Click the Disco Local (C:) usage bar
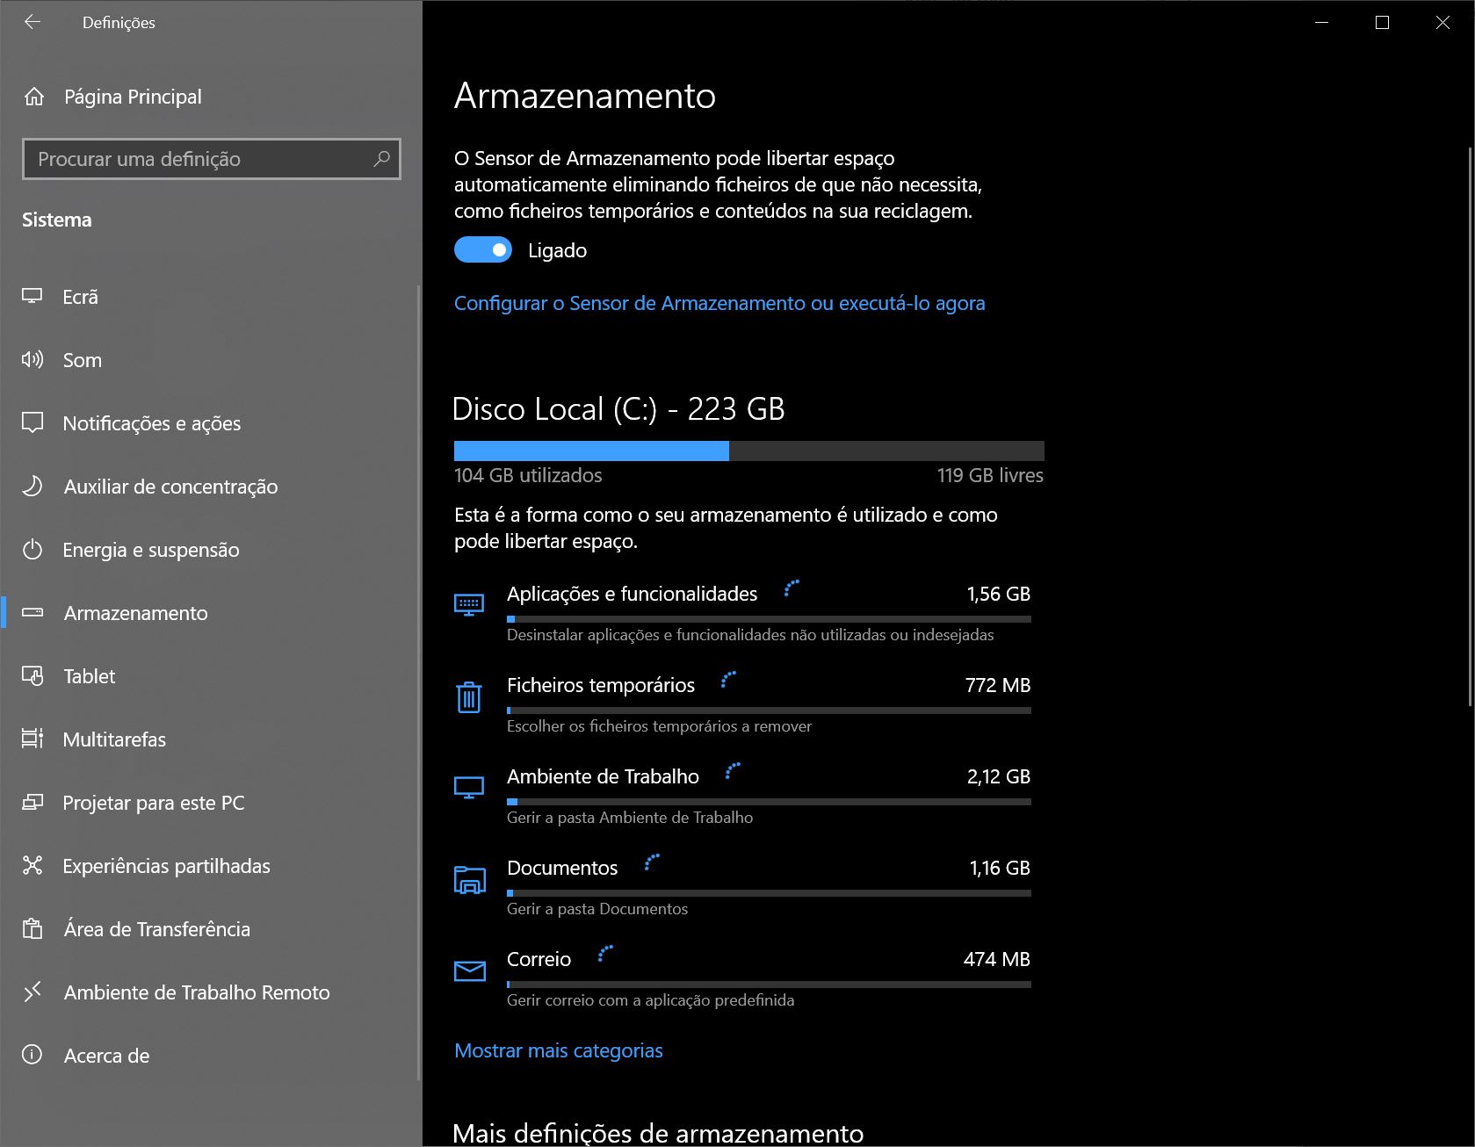The image size is (1475, 1147). [x=749, y=451]
